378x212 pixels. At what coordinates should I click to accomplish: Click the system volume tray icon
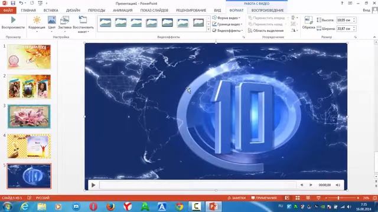tap(349, 207)
